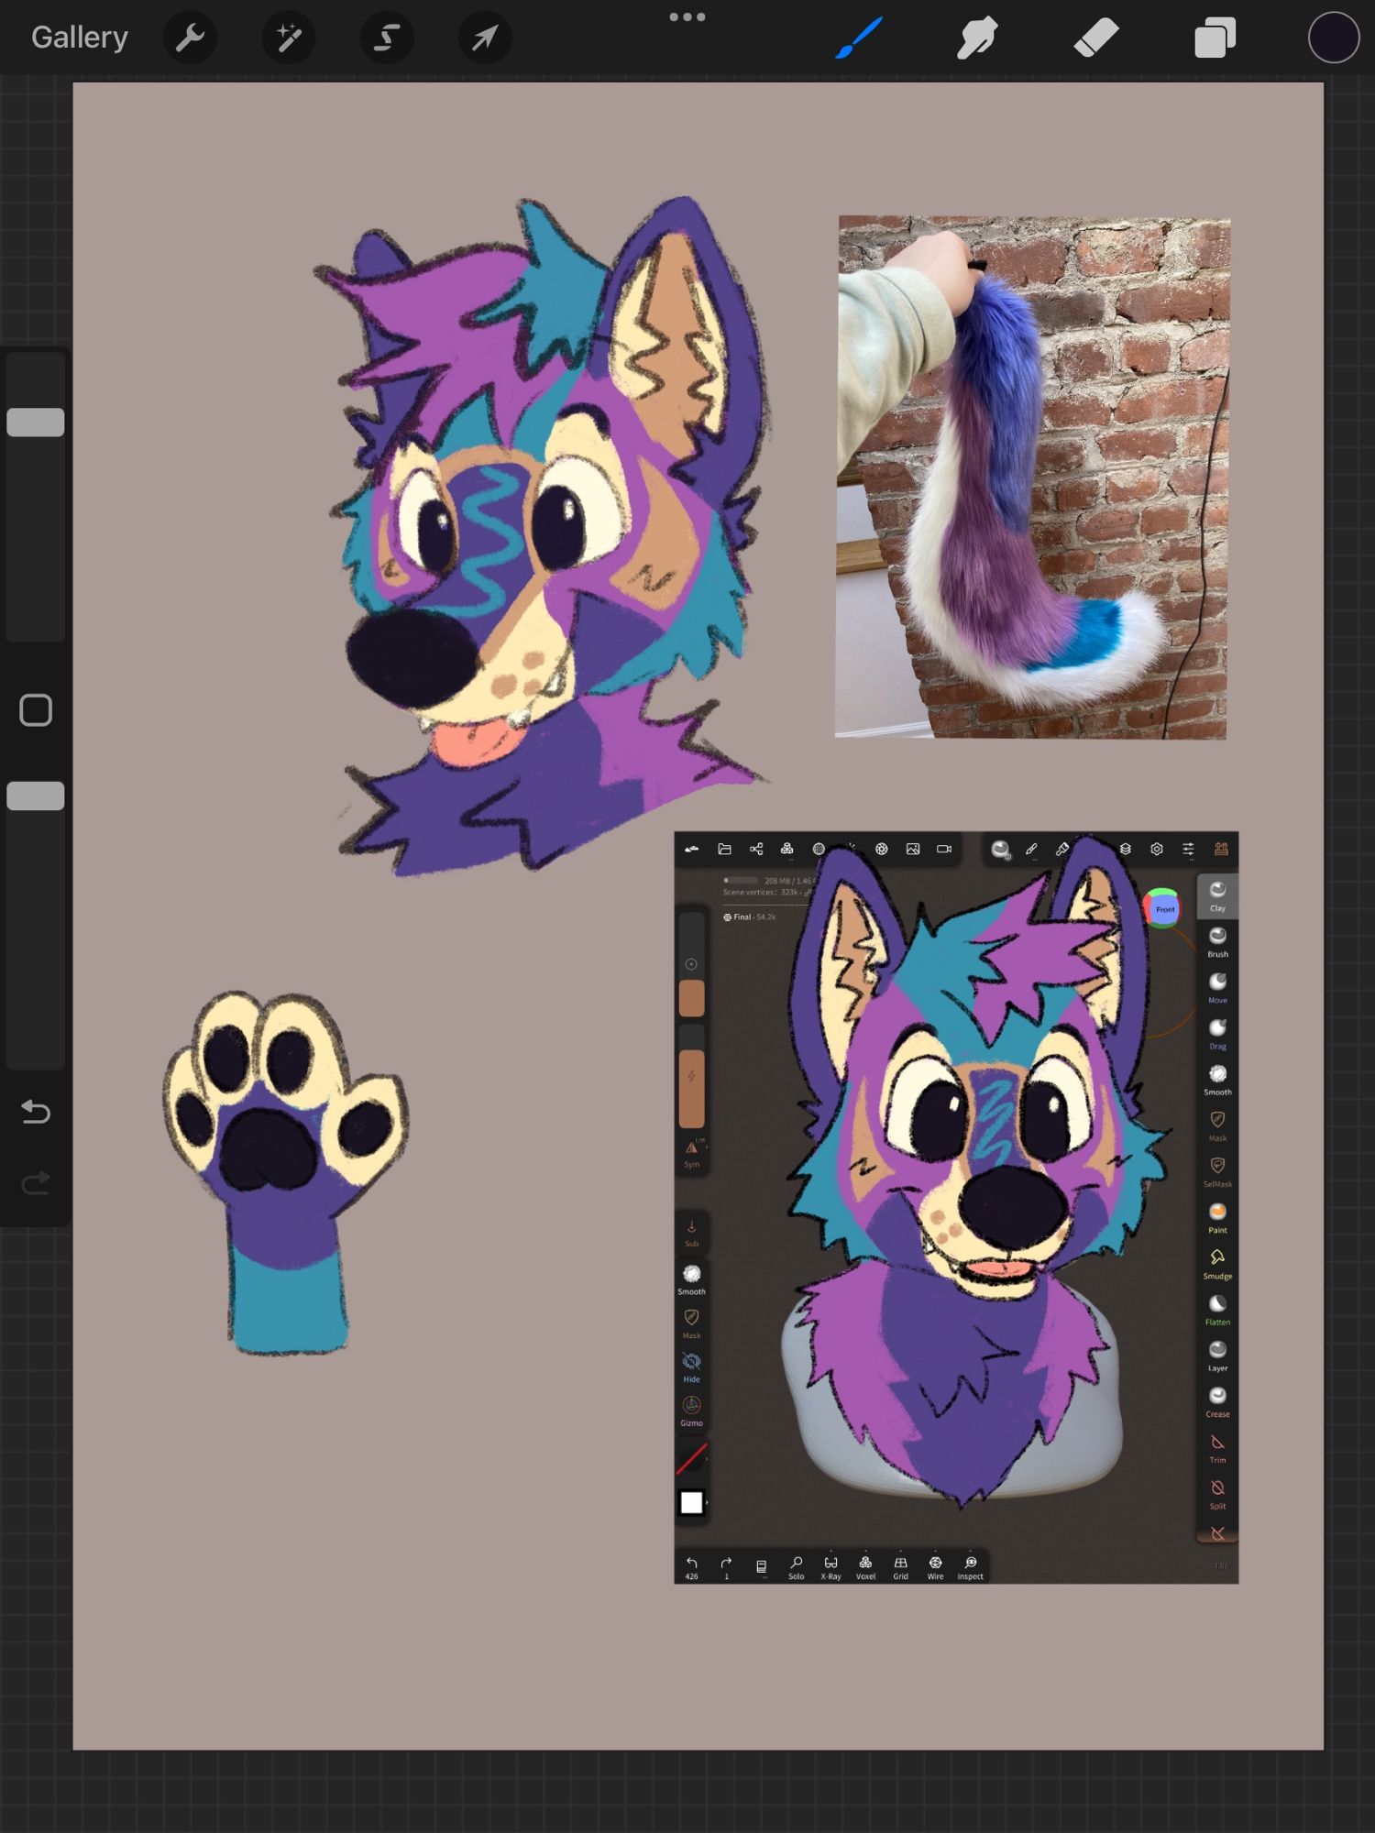1375x1833 pixels.
Task: Activate the Selection tool
Action: [x=387, y=38]
